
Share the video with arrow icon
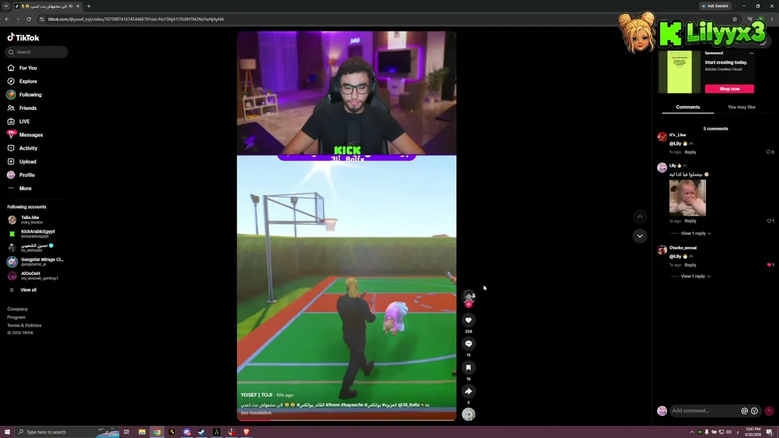468,391
